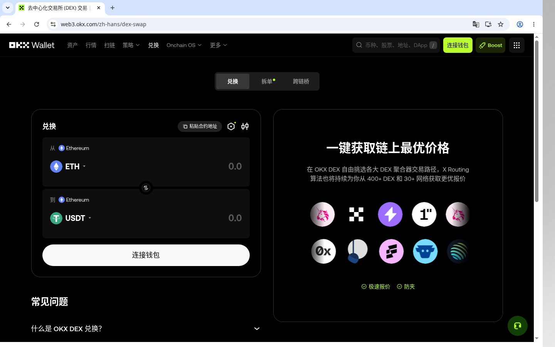The image size is (555, 347).
Task: Open the customer support headset button
Action: tap(518, 326)
